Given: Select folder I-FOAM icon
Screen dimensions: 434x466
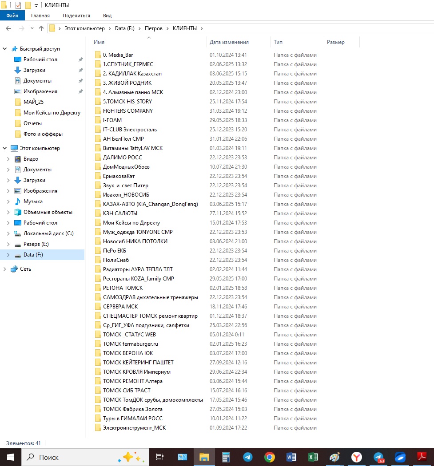Looking at the screenshot, I should 98,120.
